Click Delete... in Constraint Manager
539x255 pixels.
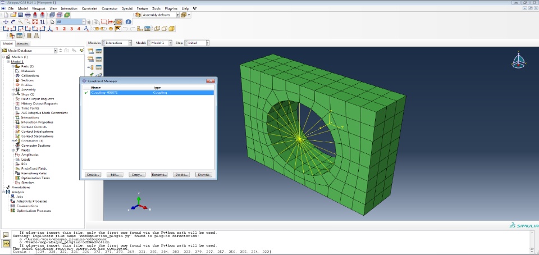181,175
